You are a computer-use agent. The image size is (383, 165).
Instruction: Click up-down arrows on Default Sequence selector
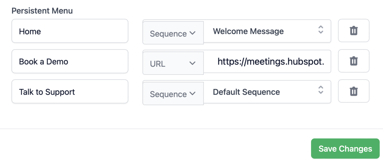click(x=321, y=90)
